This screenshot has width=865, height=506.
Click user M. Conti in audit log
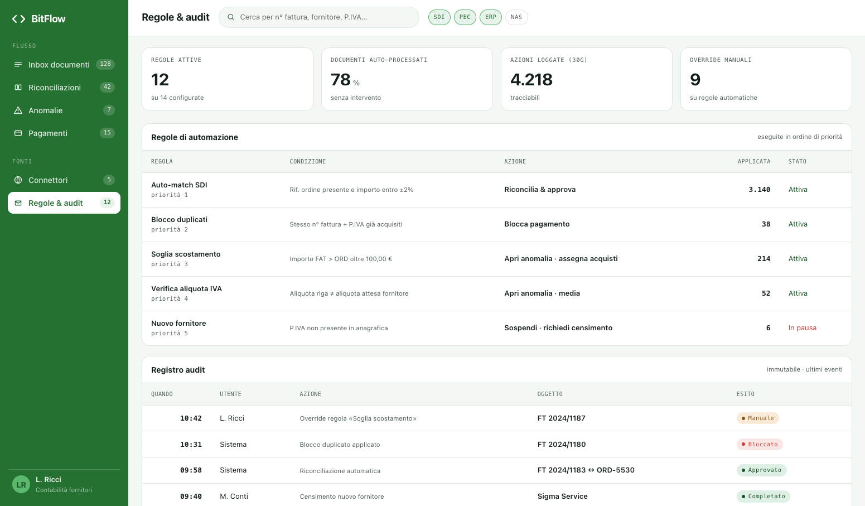pyautogui.click(x=234, y=497)
